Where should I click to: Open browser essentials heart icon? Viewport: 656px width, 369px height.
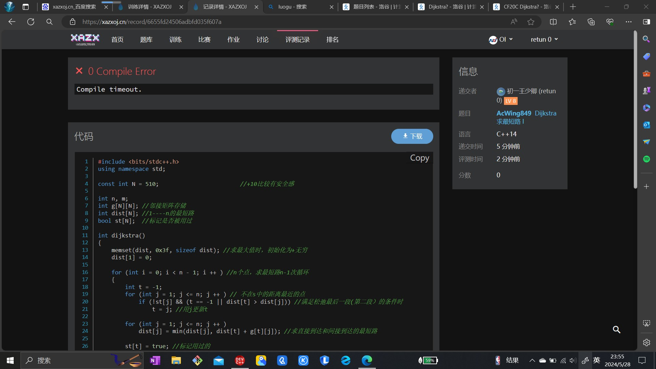click(610, 22)
